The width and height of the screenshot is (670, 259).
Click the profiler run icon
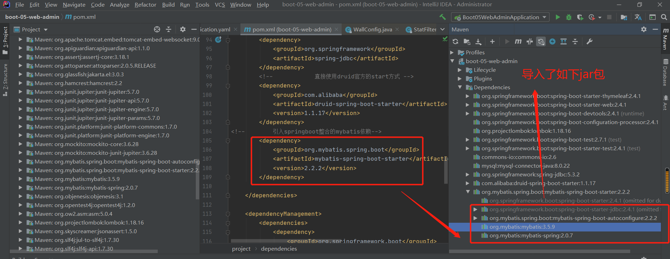[591, 17]
